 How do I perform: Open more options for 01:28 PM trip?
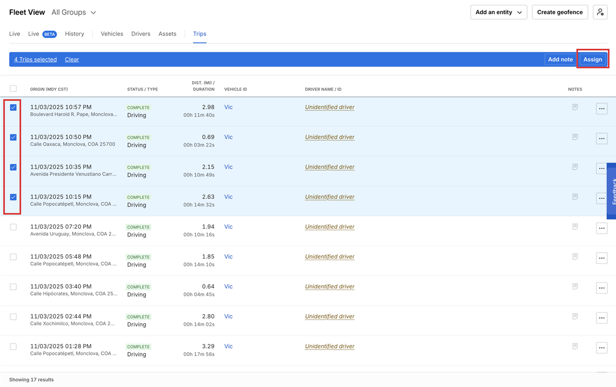pos(601,347)
